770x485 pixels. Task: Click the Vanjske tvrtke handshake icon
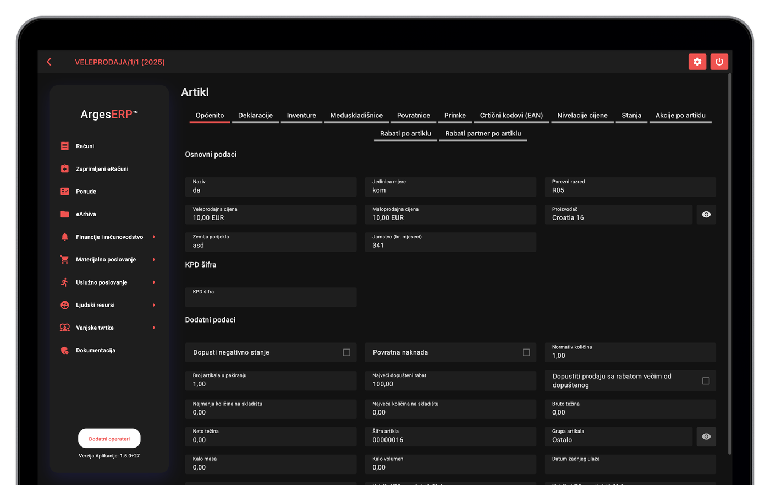coord(65,328)
